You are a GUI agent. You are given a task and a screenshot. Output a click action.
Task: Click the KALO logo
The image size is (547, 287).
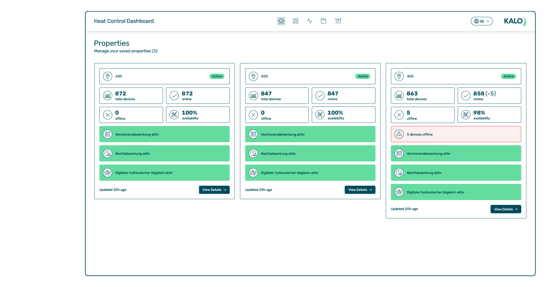514,21
